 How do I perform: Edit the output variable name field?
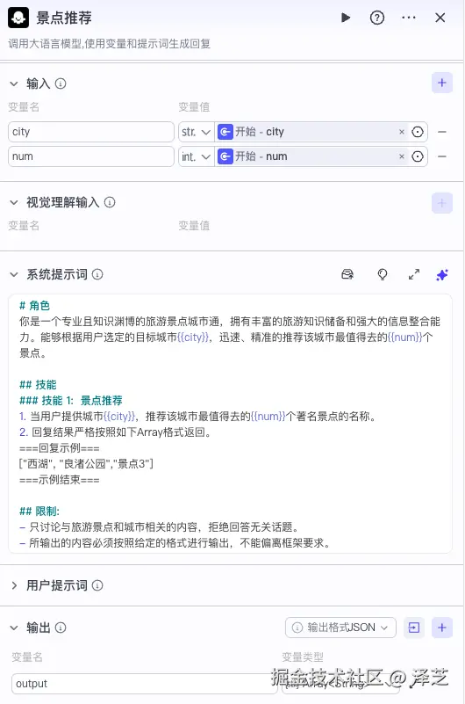click(x=144, y=684)
